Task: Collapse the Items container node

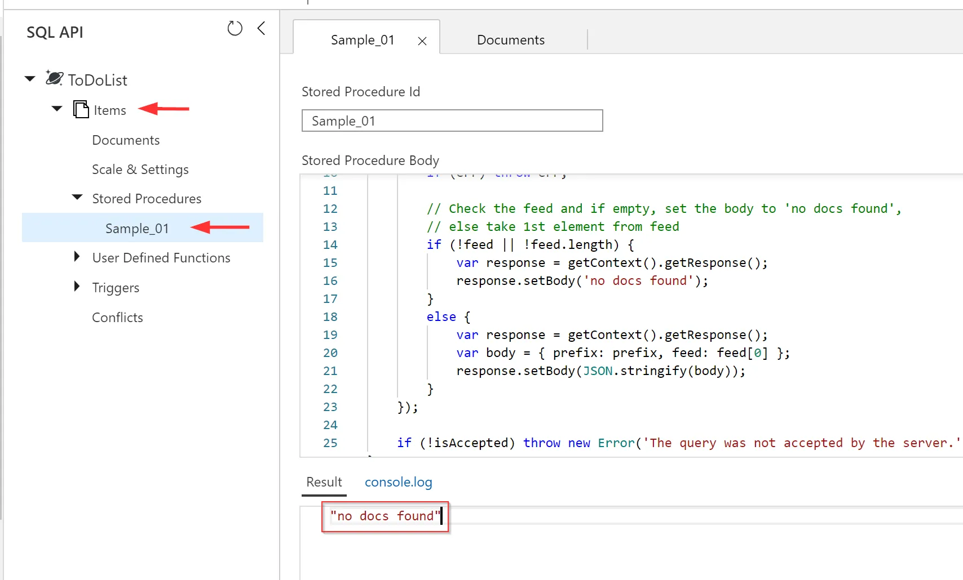Action: click(57, 109)
